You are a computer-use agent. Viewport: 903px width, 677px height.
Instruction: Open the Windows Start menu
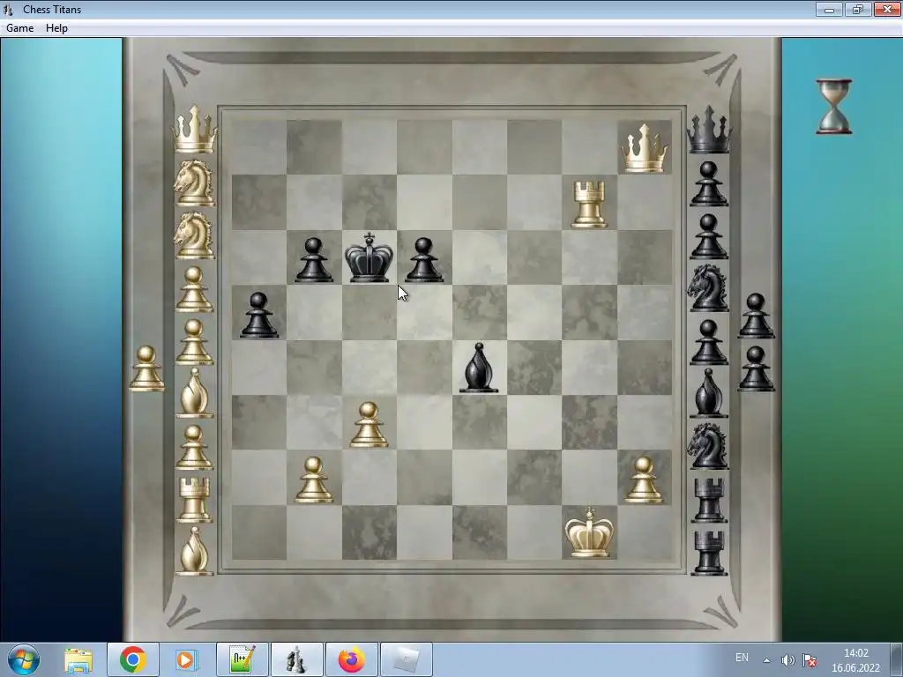(24, 659)
